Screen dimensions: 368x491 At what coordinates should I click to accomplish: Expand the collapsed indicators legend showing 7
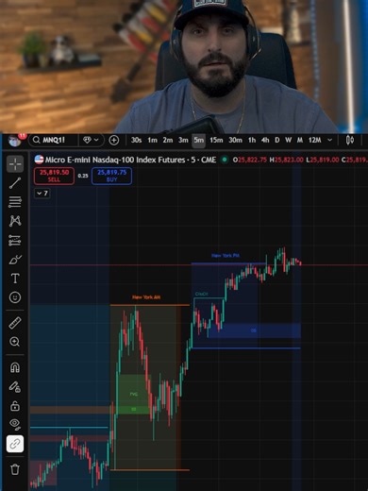click(x=42, y=194)
